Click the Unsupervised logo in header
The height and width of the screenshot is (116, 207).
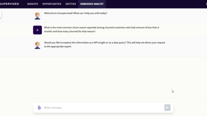(x=9, y=4)
